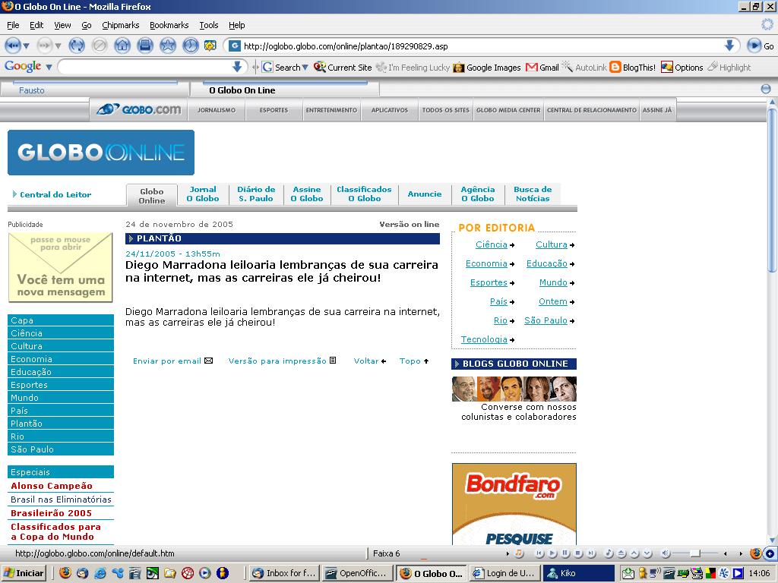Skip to the next track
Viewport: 778px width, 583px height.
click(591, 553)
